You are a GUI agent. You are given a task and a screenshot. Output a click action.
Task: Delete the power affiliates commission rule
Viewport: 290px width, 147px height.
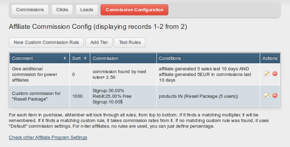274,74
